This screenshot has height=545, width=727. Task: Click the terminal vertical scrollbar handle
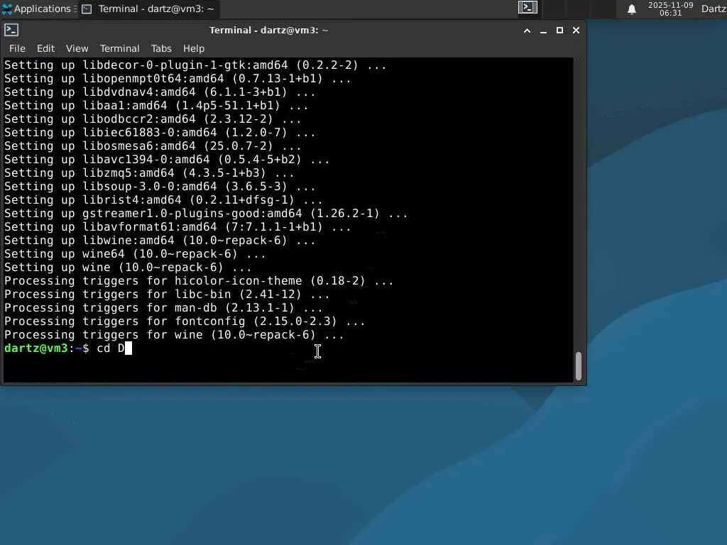pyautogui.click(x=578, y=365)
